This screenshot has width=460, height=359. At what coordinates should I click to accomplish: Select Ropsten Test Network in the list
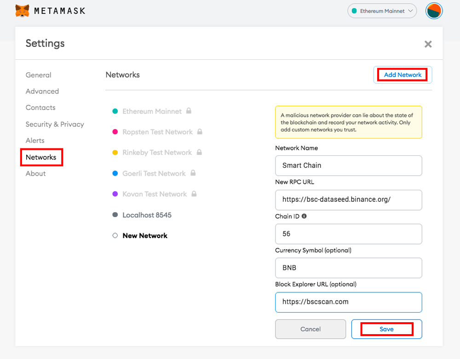[x=157, y=132]
